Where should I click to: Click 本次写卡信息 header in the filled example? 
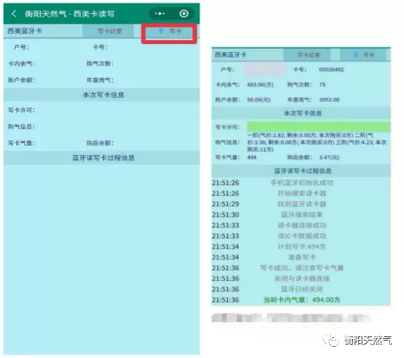[x=303, y=114]
